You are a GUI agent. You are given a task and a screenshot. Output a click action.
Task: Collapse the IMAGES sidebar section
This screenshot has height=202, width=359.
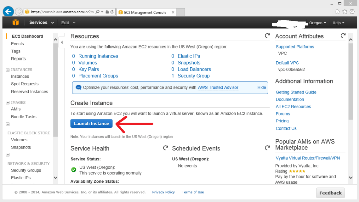8,103
